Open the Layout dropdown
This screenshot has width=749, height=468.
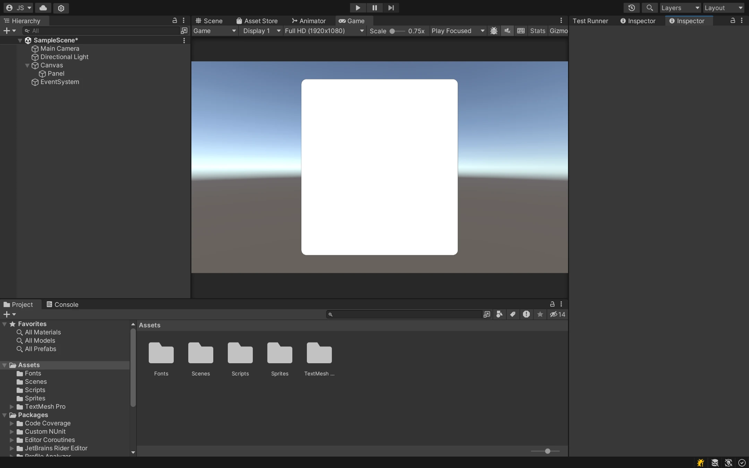point(724,8)
